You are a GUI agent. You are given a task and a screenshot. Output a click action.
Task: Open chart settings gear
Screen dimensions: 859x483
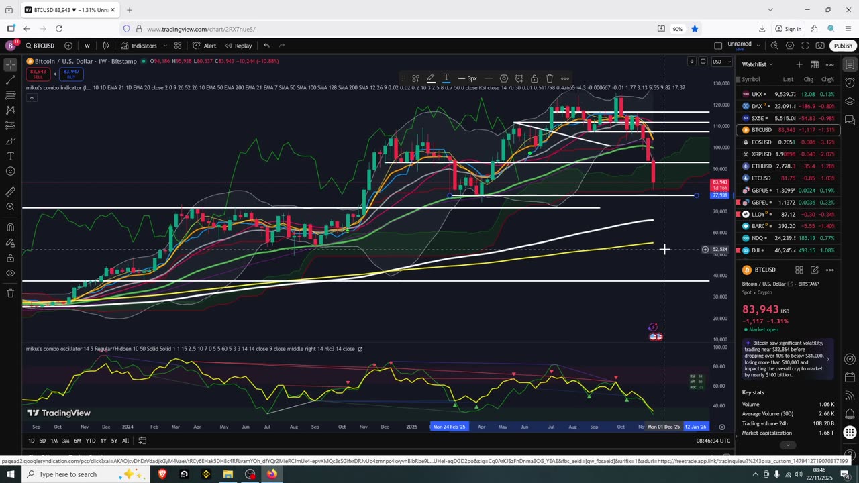tap(790, 46)
